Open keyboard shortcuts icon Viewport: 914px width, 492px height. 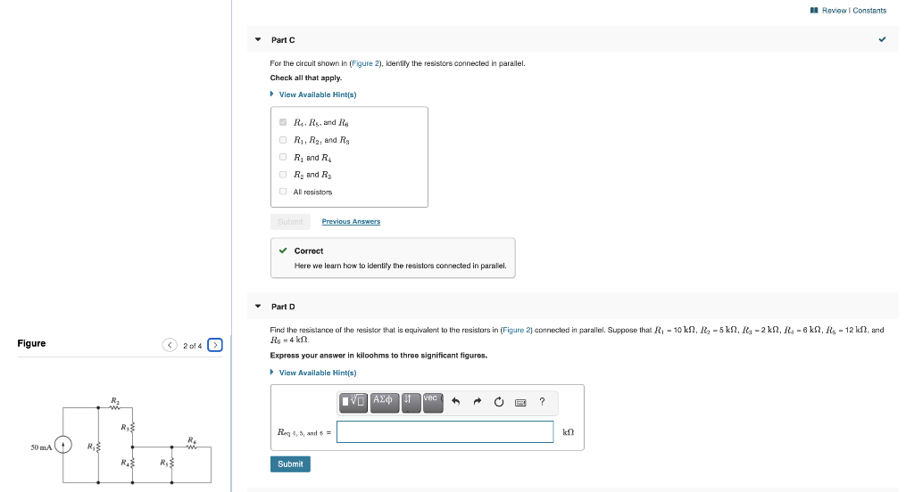pos(520,402)
